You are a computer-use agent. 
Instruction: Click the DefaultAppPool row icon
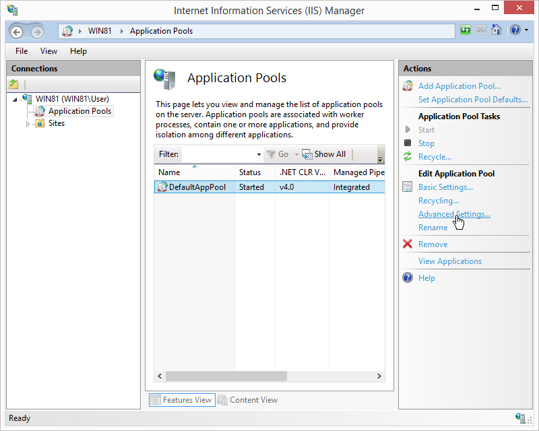pyautogui.click(x=162, y=187)
